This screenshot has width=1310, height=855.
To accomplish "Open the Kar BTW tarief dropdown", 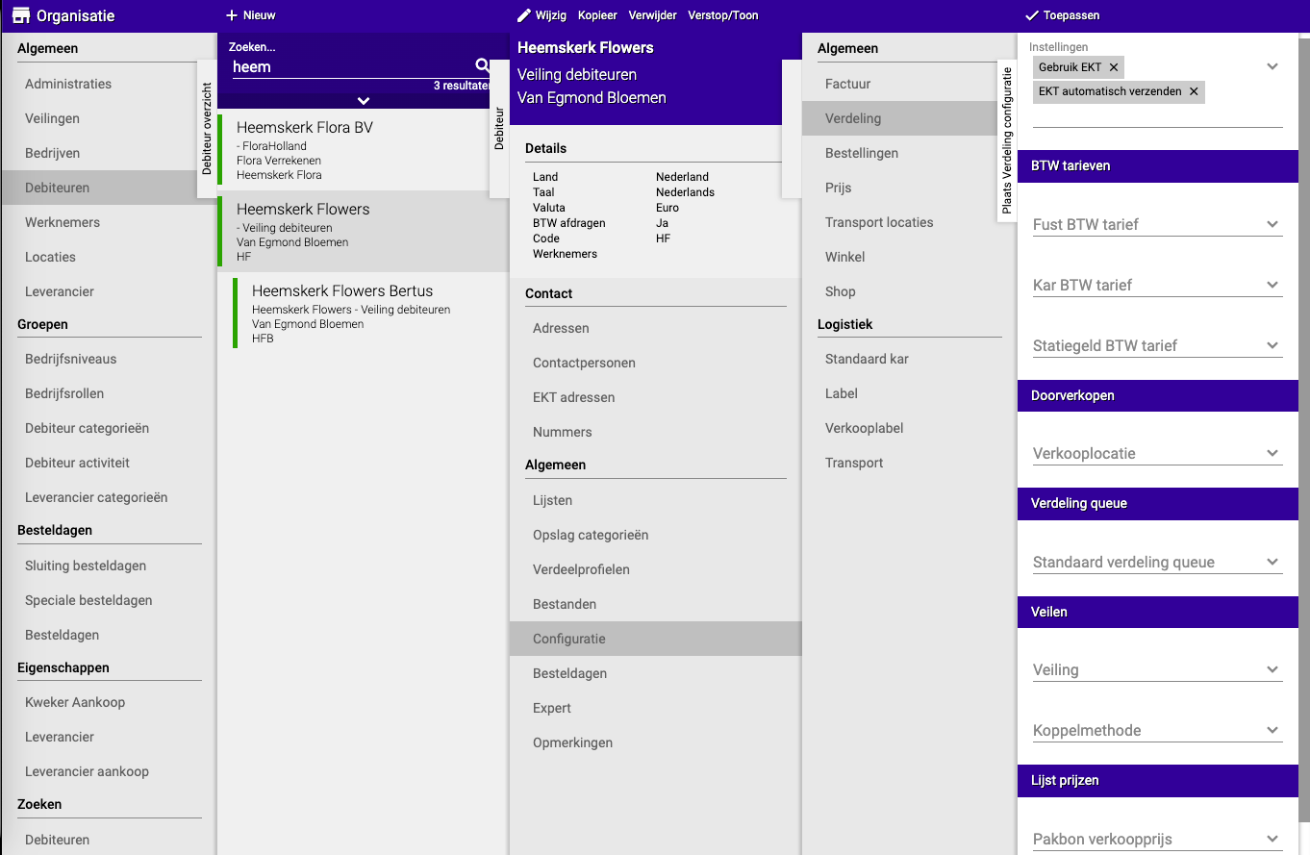I will click(1158, 285).
